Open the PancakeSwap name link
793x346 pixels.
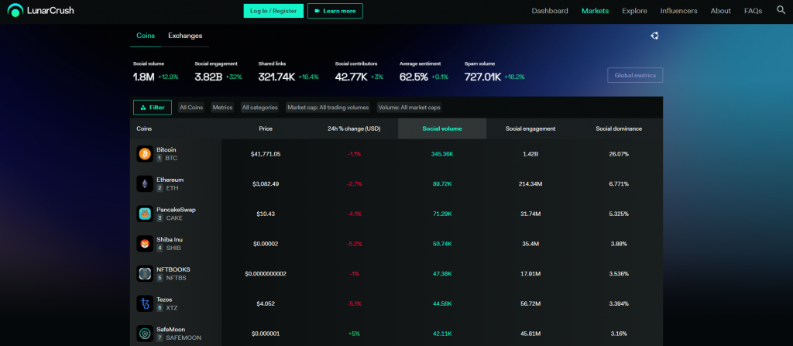[176, 210]
